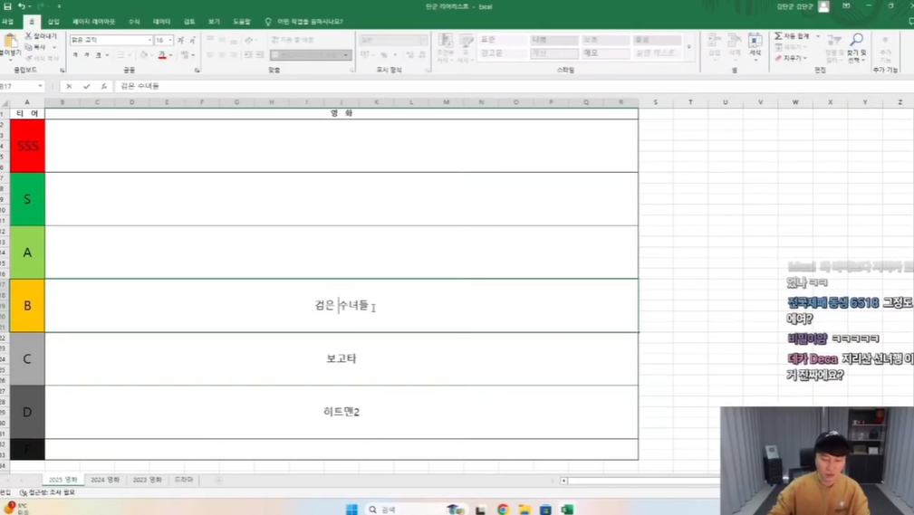The image size is (914, 515).
Task: Toggle italic formatting in the Font group
Action: [x=87, y=55]
